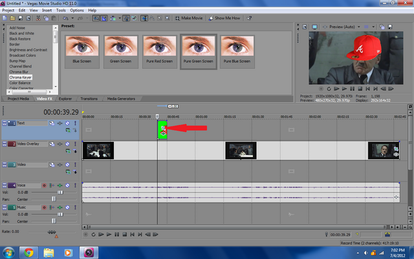Open Track FX on the Voice track

tap(60, 186)
